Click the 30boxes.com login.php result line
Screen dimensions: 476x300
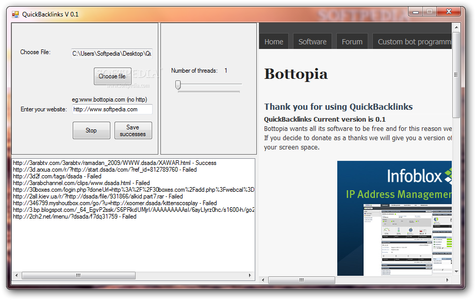134,190
